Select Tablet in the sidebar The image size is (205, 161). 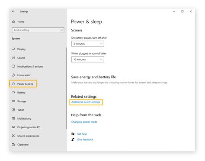[x=21, y=110]
